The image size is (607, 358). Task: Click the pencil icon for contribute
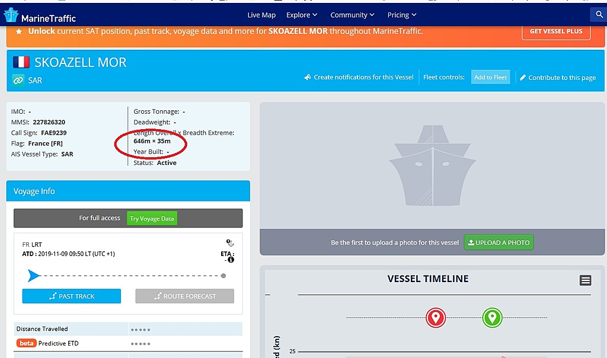click(x=523, y=78)
